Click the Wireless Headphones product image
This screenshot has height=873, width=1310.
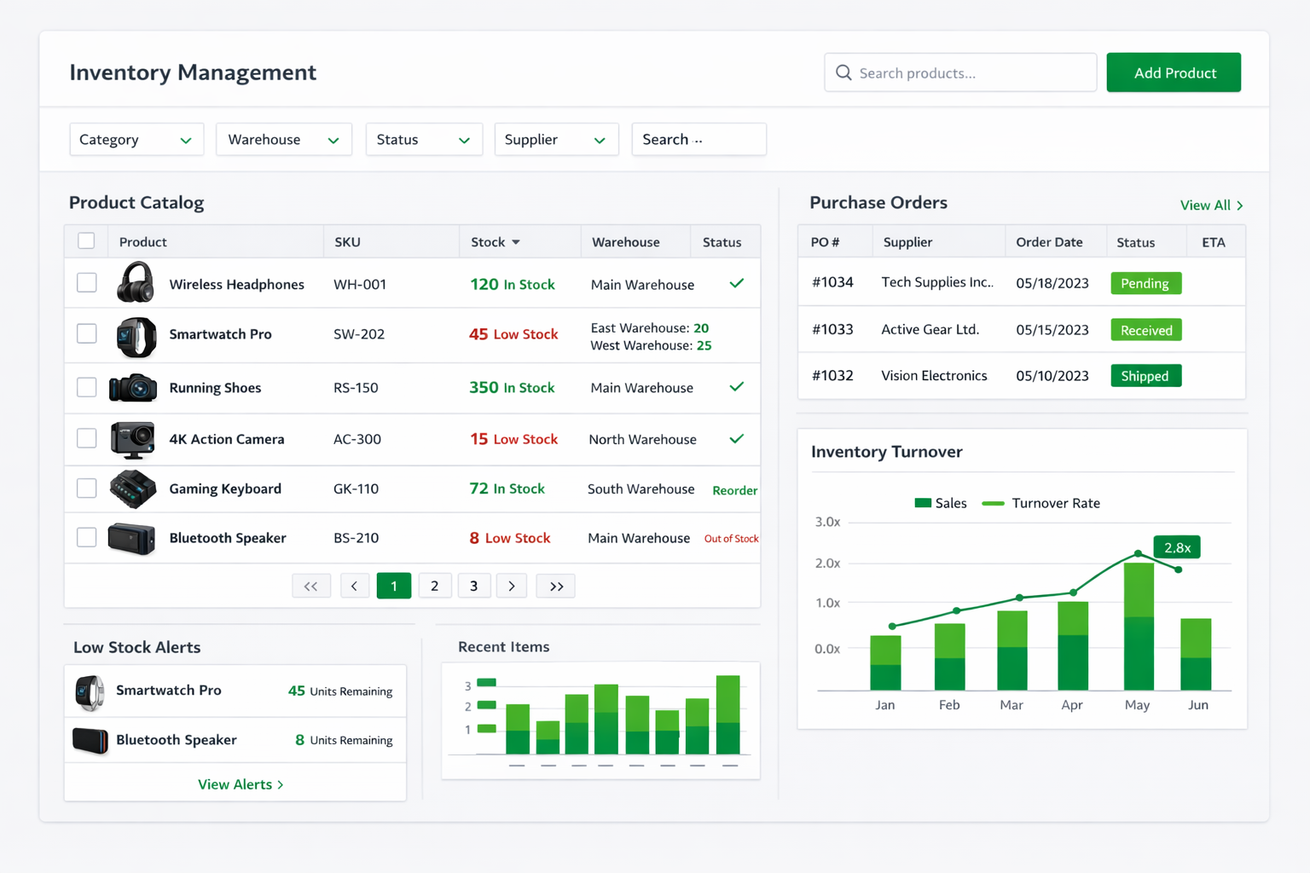(136, 283)
